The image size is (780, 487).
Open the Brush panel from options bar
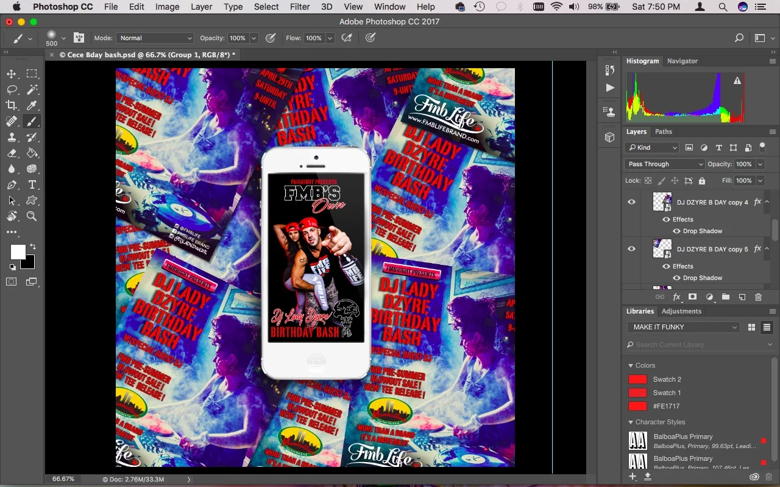tap(79, 38)
